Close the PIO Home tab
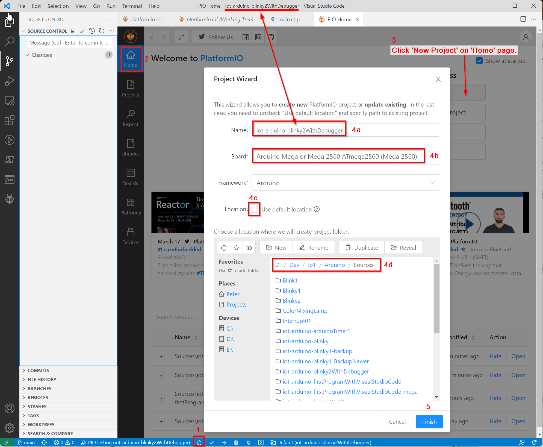The height and width of the screenshot is (447, 543). click(357, 19)
